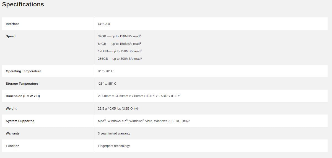Select the 128GB read speed line
The height and width of the screenshot is (158, 332).
point(120,51)
